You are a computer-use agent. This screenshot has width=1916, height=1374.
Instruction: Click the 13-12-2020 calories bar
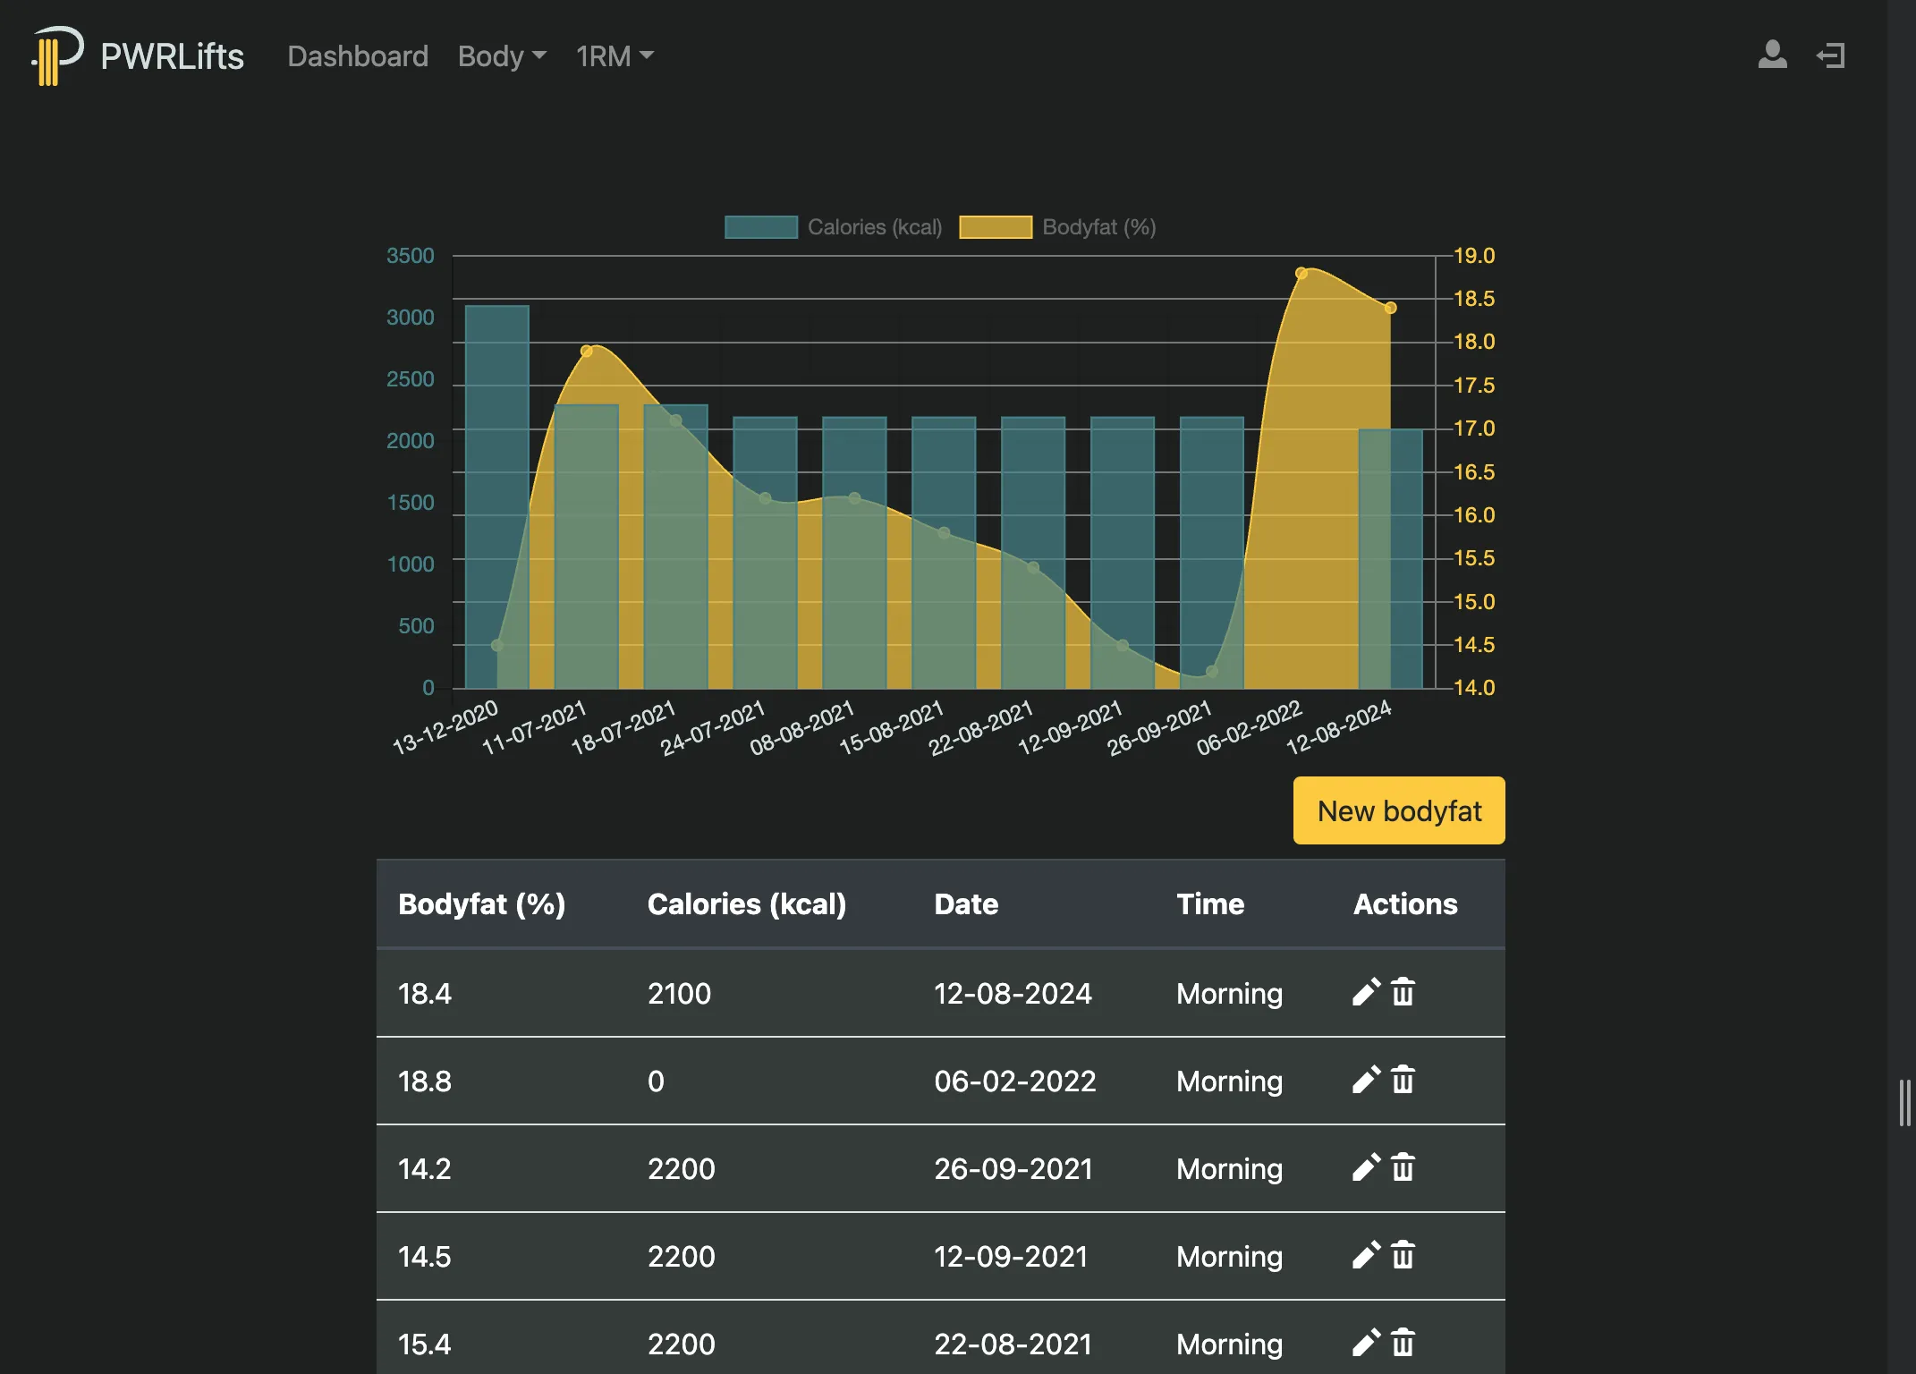pos(496,496)
